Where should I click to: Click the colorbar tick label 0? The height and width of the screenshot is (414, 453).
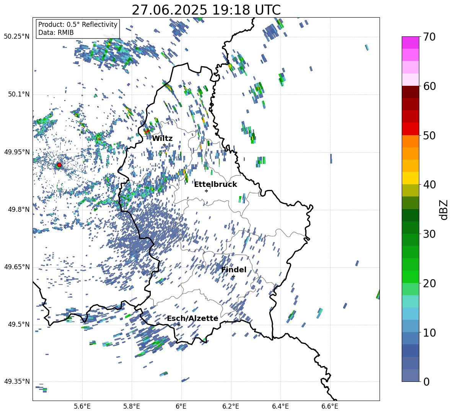(427, 382)
